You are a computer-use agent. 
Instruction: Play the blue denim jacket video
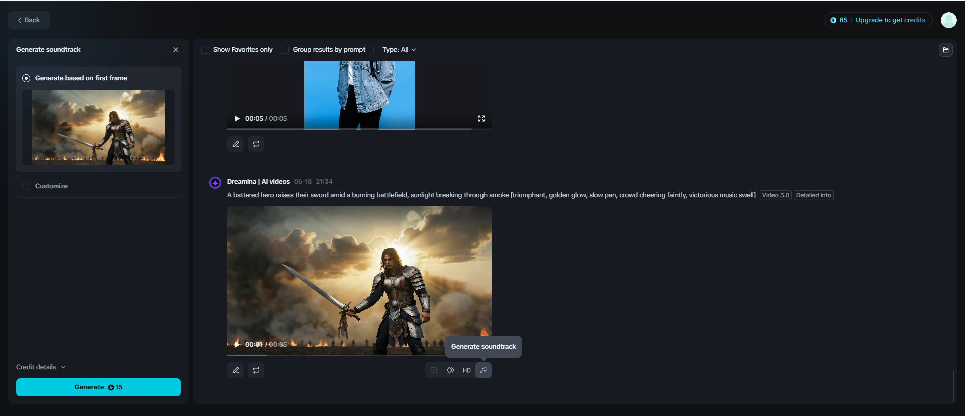tap(237, 119)
